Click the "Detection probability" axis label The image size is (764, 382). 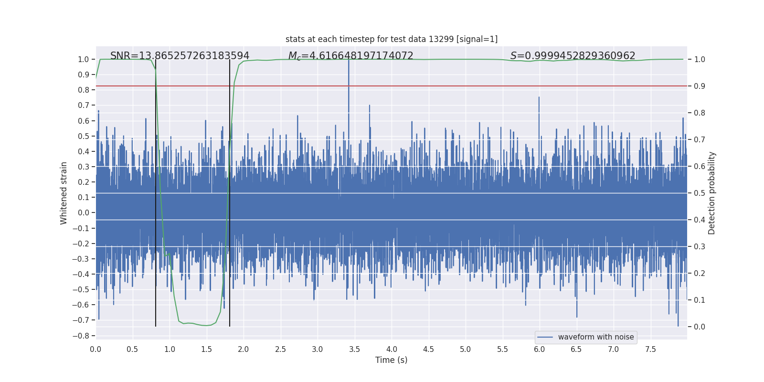click(711, 193)
